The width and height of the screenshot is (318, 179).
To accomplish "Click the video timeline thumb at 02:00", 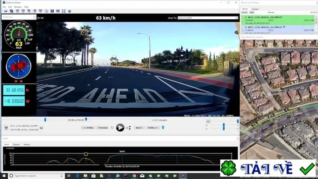I will 86,119.
